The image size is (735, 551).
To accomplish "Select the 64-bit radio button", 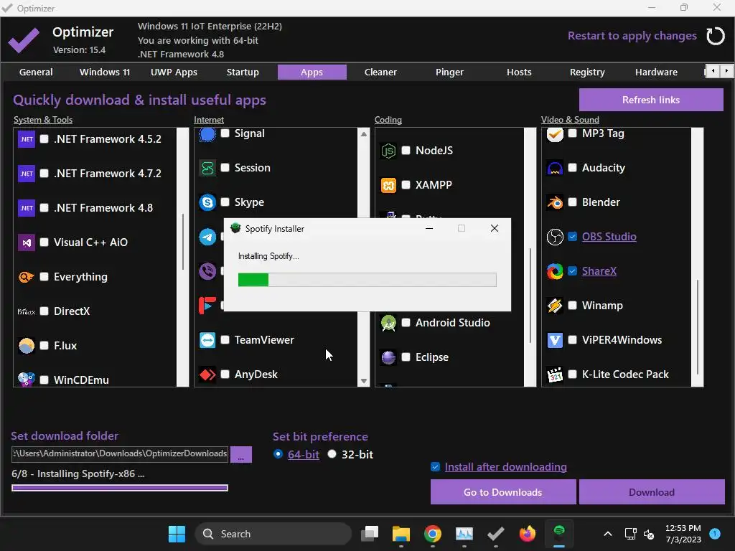I will pyautogui.click(x=278, y=454).
